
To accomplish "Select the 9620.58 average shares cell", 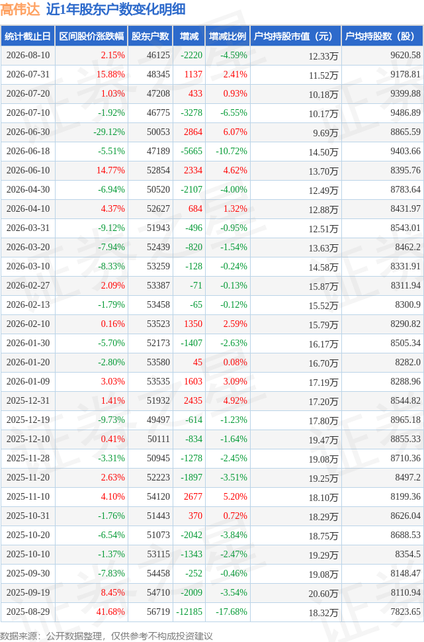I will (405, 56).
